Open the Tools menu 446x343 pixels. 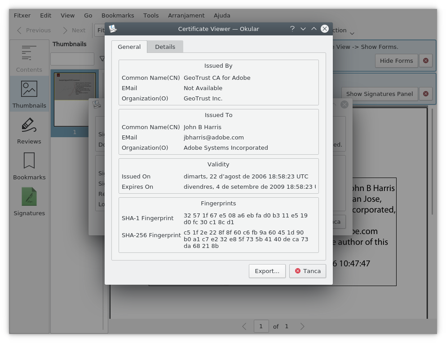(x=151, y=15)
